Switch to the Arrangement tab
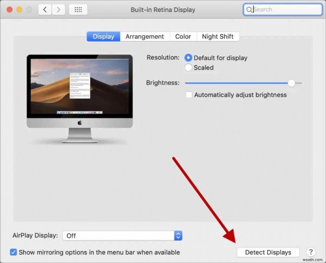The width and height of the screenshot is (326, 263). [x=145, y=36]
